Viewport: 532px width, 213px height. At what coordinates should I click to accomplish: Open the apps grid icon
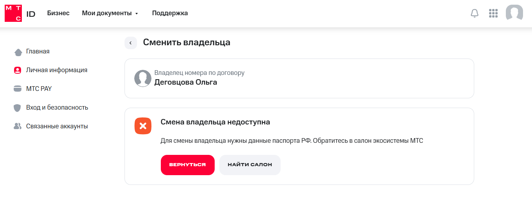493,13
